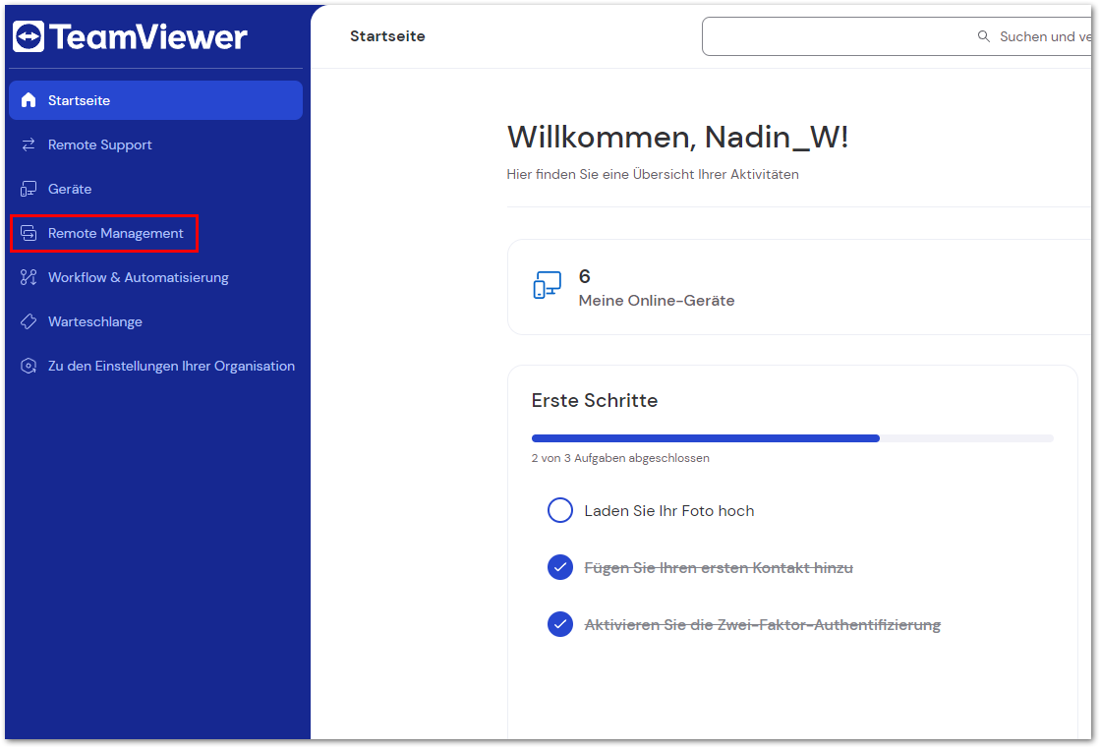Open Remote Support in the sidebar
Viewport: 1100px width, 748px height.
click(155, 144)
